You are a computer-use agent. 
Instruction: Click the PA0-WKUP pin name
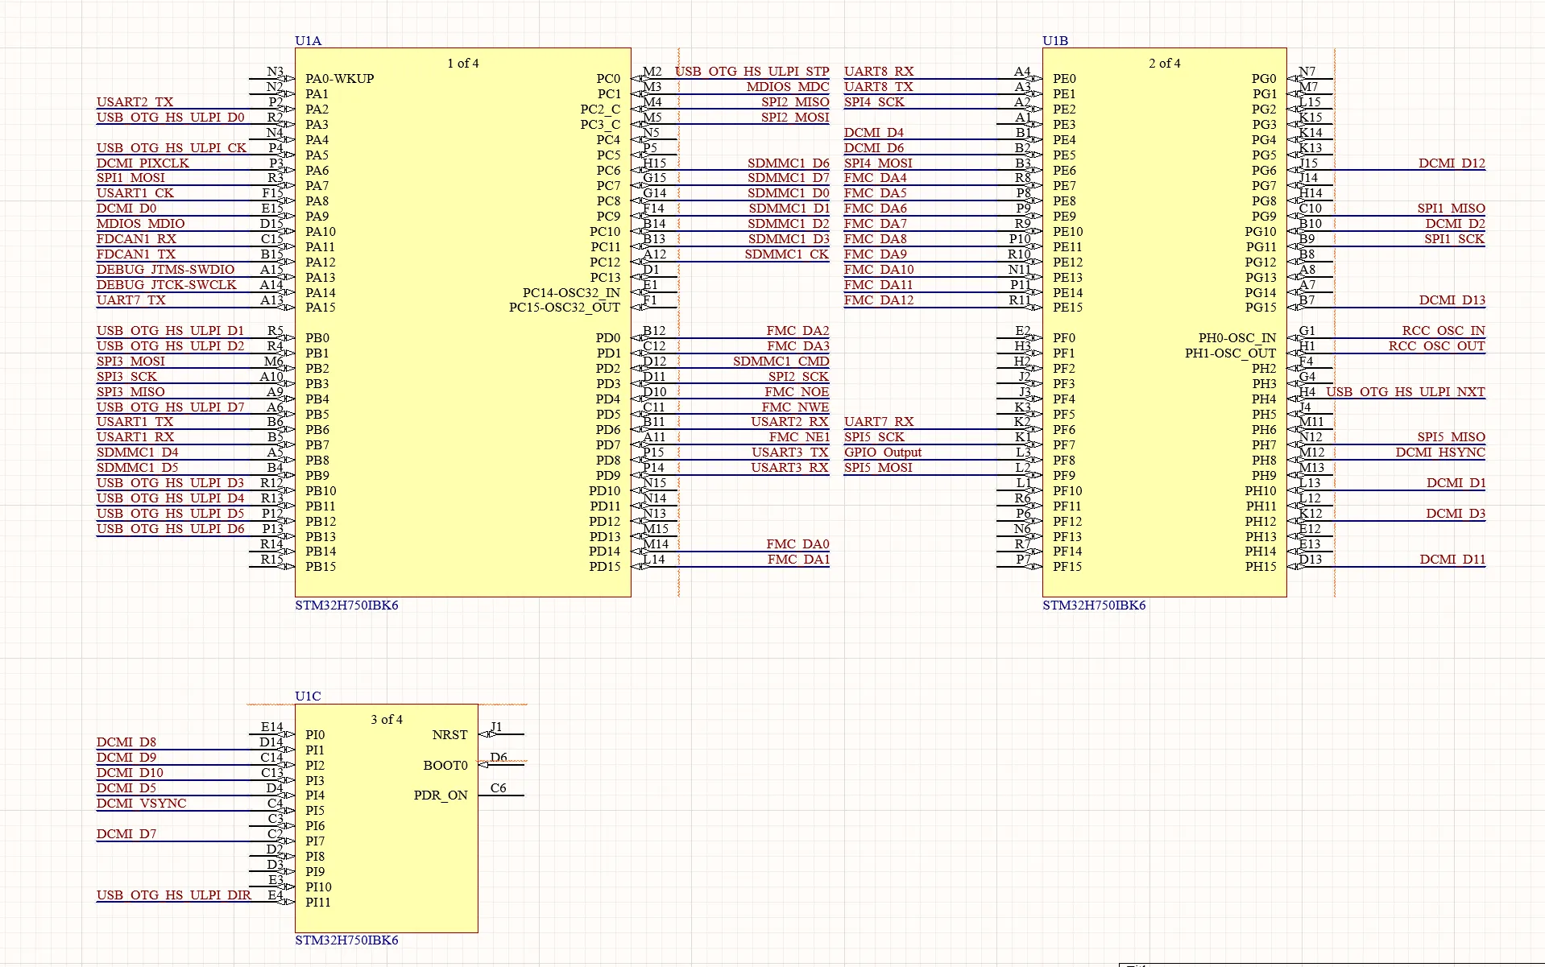[x=339, y=79]
